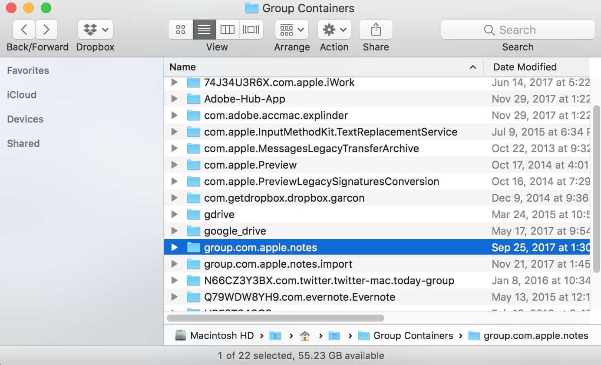Image resolution: width=601 pixels, height=365 pixels.
Task: Click the horizontal scrollbar in file list
Action: pos(275,318)
